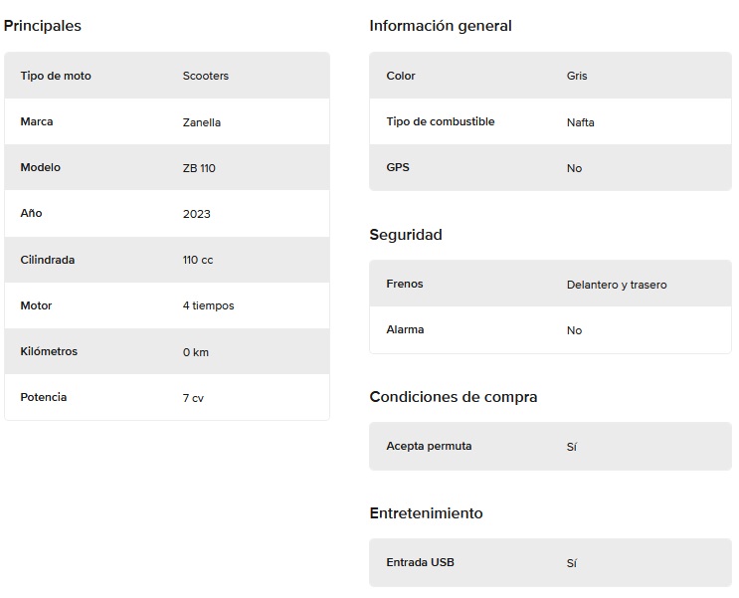Image resolution: width=739 pixels, height=598 pixels.
Task: Click the Frenos Delantero y trasero value
Action: tap(617, 285)
